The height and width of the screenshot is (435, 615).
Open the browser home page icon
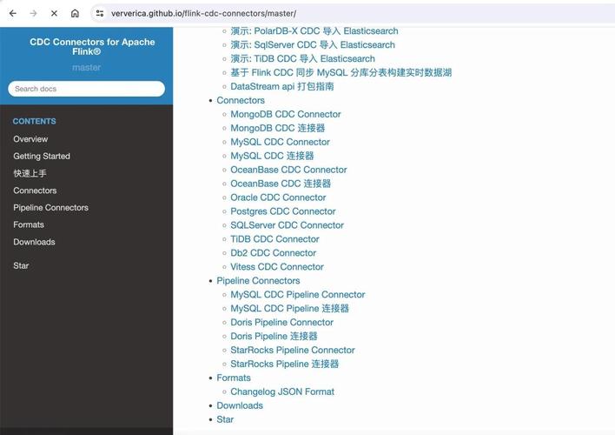(x=75, y=13)
